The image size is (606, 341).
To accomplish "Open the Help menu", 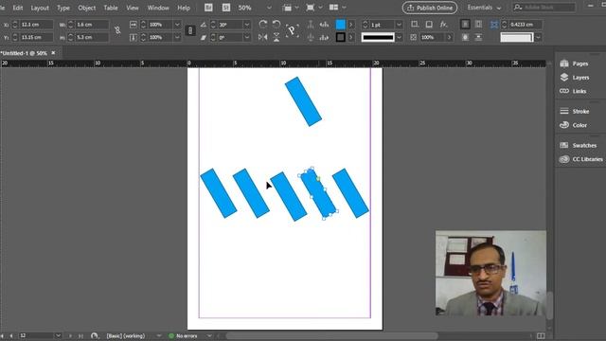I will pyautogui.click(x=184, y=8).
